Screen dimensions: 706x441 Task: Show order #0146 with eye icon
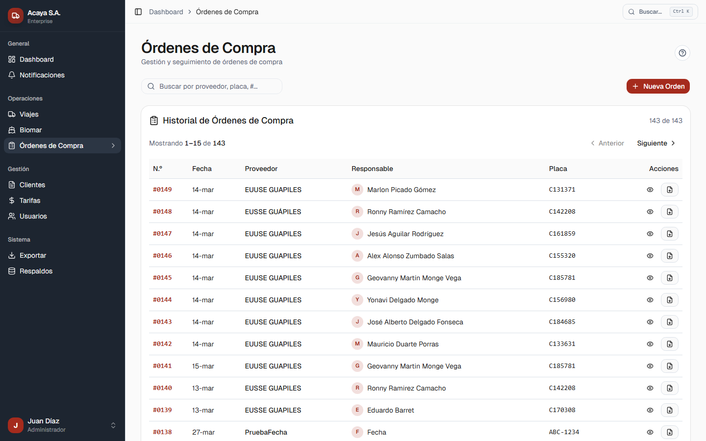click(x=650, y=256)
